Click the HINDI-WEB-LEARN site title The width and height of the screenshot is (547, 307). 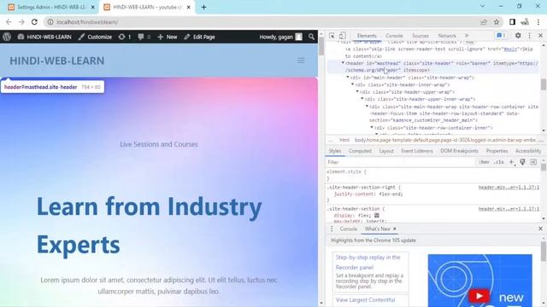[57, 61]
